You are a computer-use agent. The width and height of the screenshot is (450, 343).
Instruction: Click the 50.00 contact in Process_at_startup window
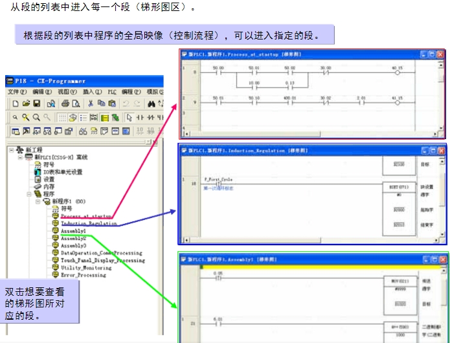218,73
